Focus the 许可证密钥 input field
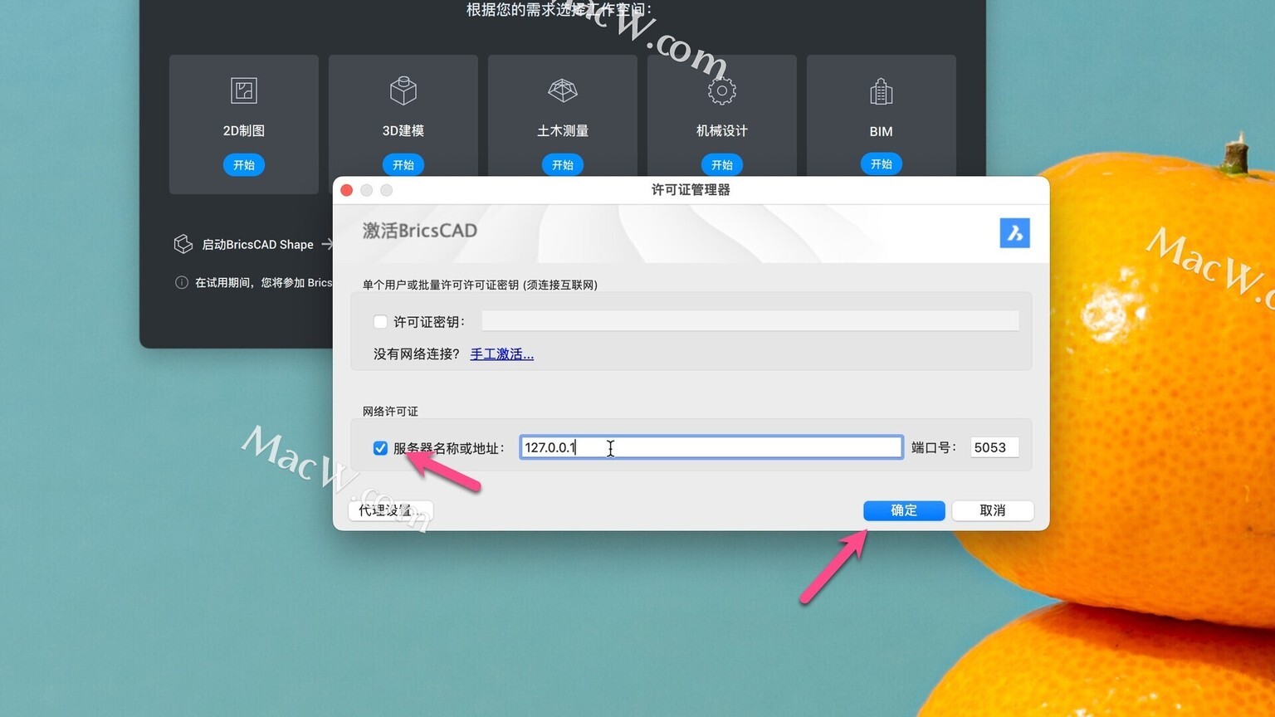Image resolution: width=1275 pixels, height=717 pixels. [750, 321]
